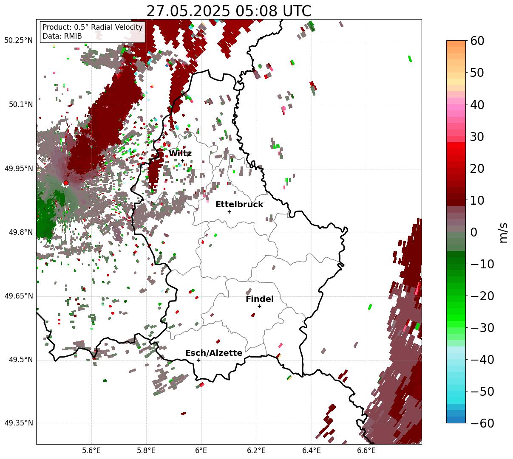
Task: Click the Findel cross marker
Action: click(x=259, y=306)
